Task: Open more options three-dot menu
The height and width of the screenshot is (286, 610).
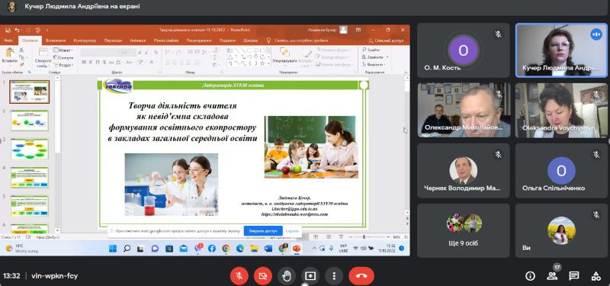Action: click(x=334, y=276)
